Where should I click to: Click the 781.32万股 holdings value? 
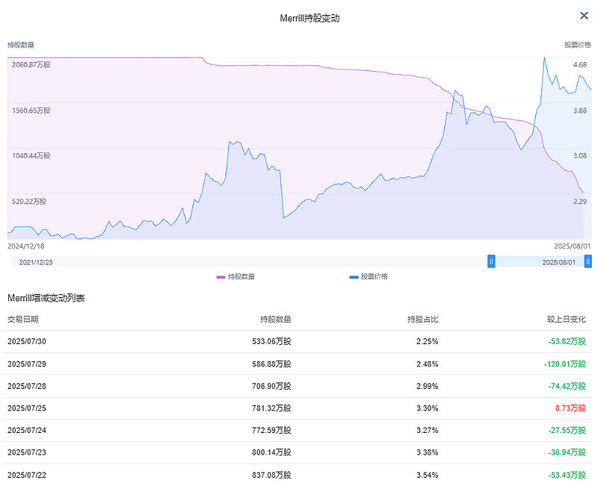click(x=271, y=408)
